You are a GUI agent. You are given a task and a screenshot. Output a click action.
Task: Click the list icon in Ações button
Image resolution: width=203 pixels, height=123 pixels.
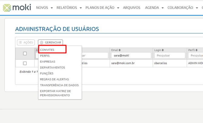click(x=20, y=43)
